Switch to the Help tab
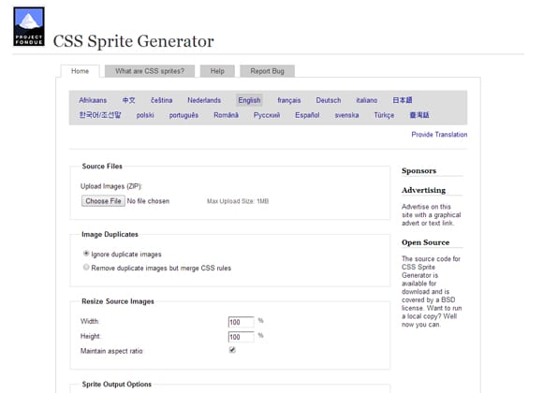543x393 pixels. coord(217,71)
